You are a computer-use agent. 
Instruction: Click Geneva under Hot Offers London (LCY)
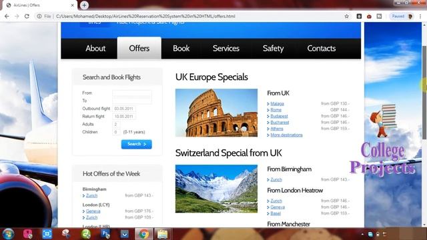pos(93,211)
